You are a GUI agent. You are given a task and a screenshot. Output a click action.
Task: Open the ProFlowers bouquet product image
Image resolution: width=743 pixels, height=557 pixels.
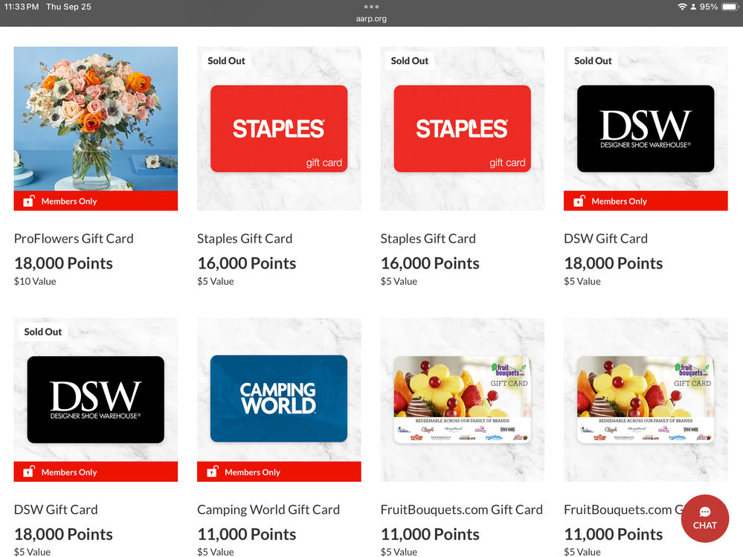click(x=95, y=119)
